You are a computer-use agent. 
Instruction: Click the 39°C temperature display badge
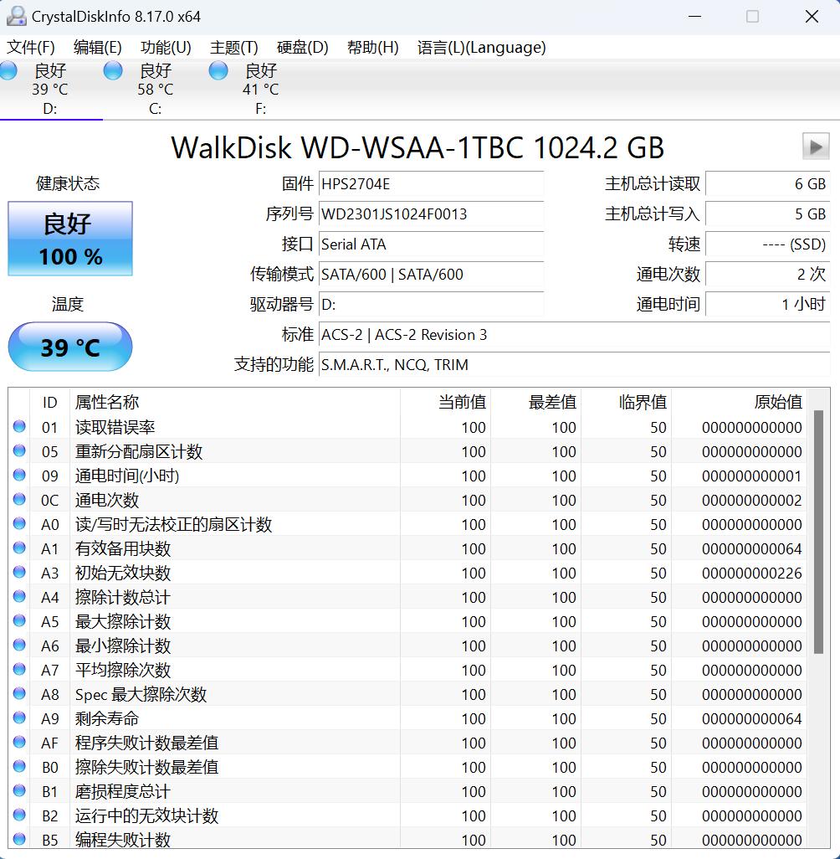(x=69, y=346)
